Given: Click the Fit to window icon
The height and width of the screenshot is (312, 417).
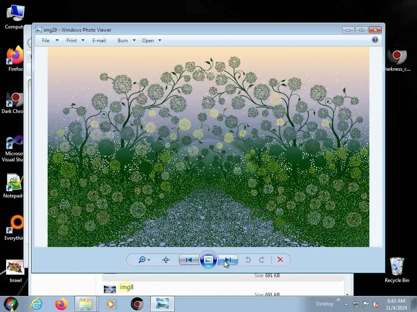Looking at the screenshot, I should pos(166,260).
